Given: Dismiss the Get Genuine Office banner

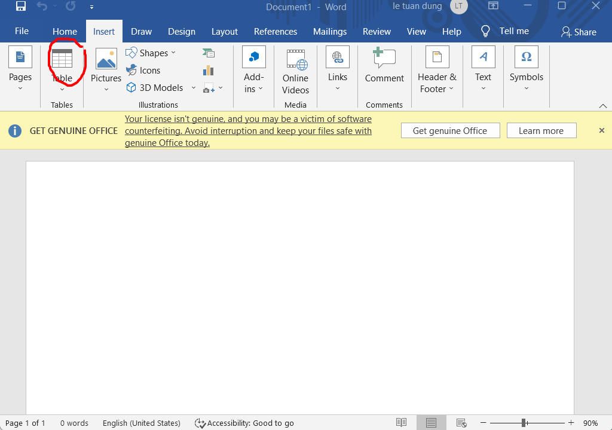Looking at the screenshot, I should click(602, 130).
